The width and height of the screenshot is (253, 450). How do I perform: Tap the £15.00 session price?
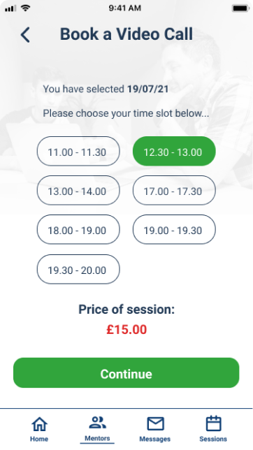[x=127, y=330]
